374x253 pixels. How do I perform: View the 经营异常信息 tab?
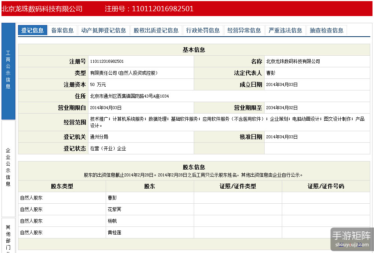244,30
